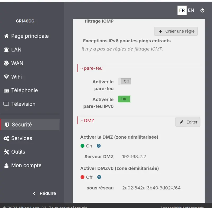This screenshot has width=212, height=208.
Task: Click the Activer DMZv6 (zone démilitarisée) label
Action: [120, 169]
